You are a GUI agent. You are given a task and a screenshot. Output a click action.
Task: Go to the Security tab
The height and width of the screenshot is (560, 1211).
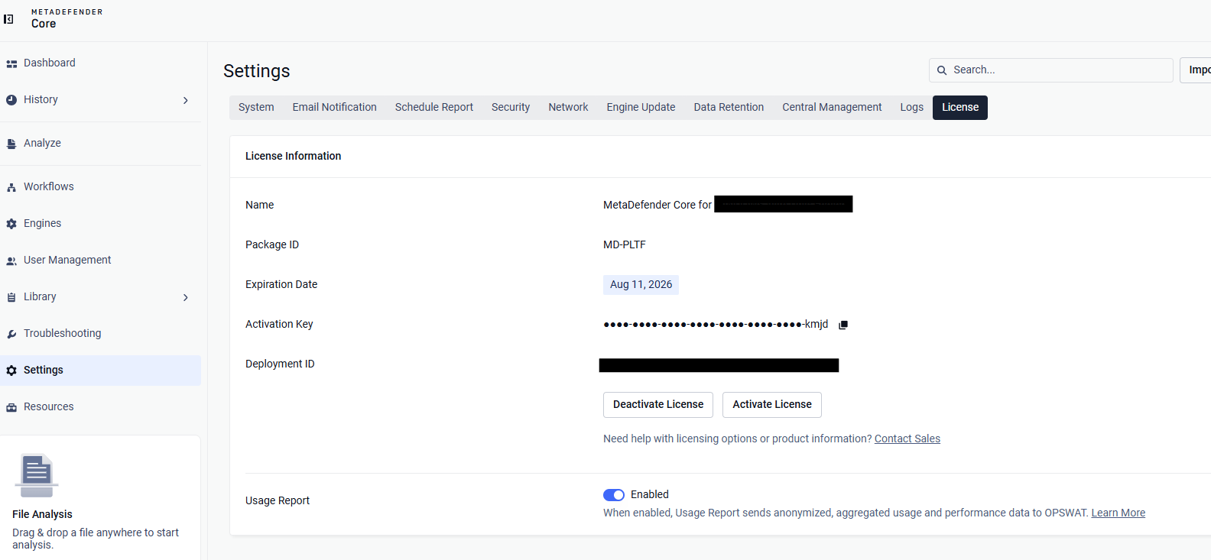(x=511, y=108)
